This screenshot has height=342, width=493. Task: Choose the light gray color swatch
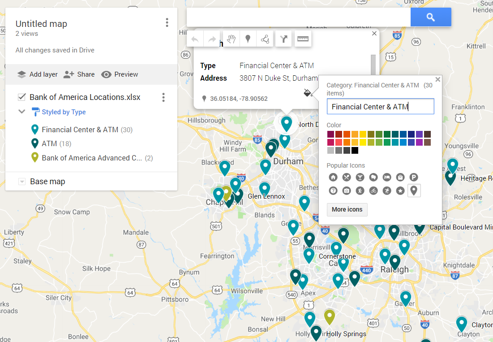point(330,151)
